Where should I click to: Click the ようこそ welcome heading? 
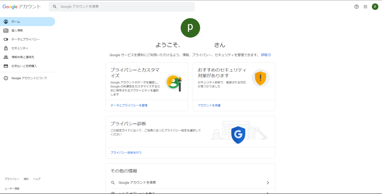190,45
